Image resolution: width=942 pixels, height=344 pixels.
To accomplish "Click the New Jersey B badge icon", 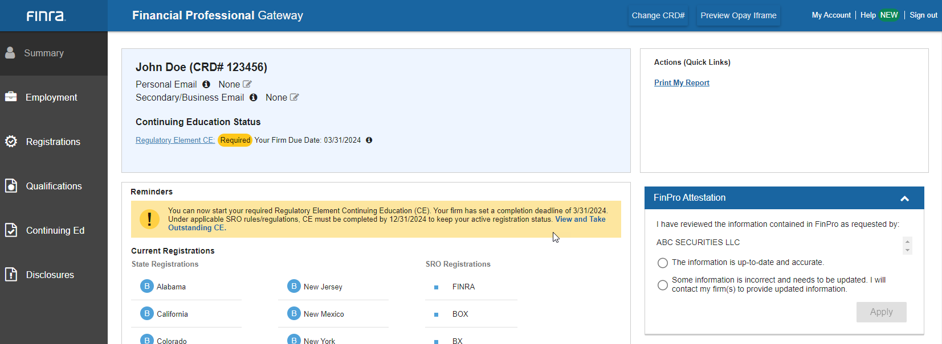I will pos(294,287).
